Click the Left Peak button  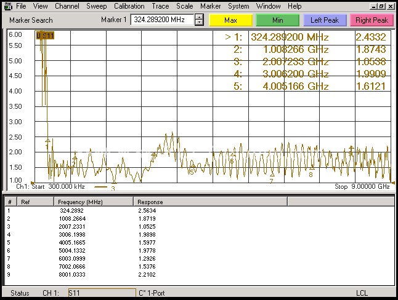click(x=325, y=20)
